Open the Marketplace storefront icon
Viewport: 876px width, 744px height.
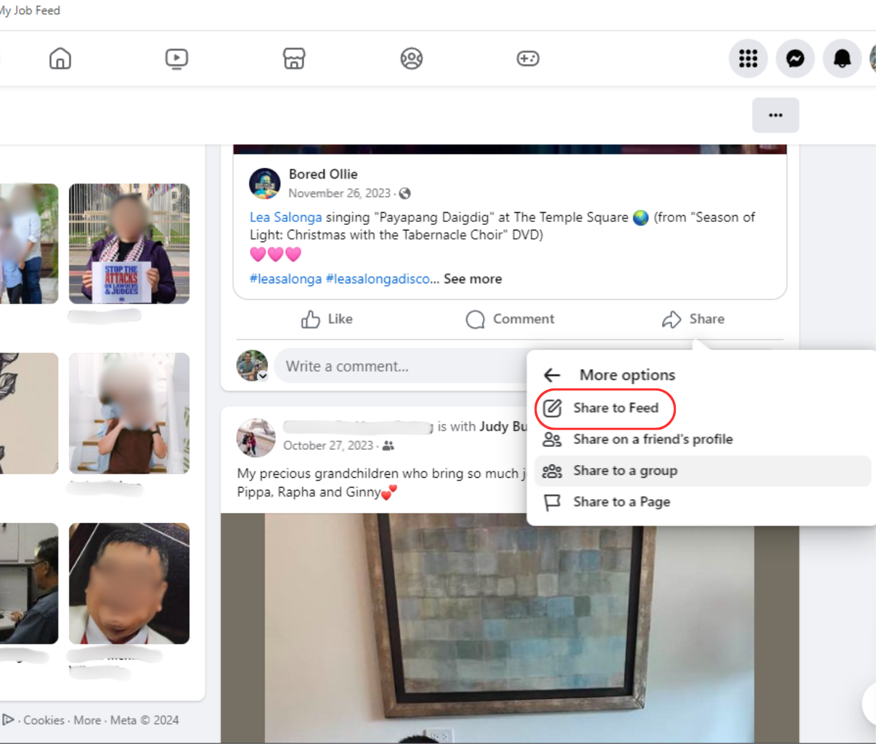294,58
